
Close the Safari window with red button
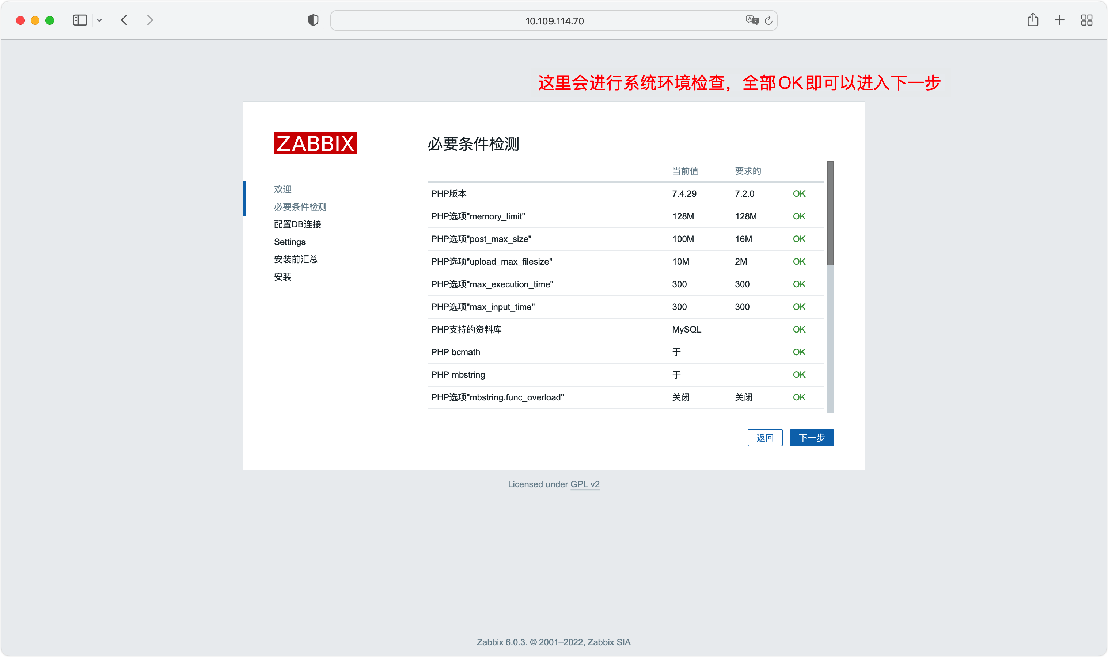point(20,20)
